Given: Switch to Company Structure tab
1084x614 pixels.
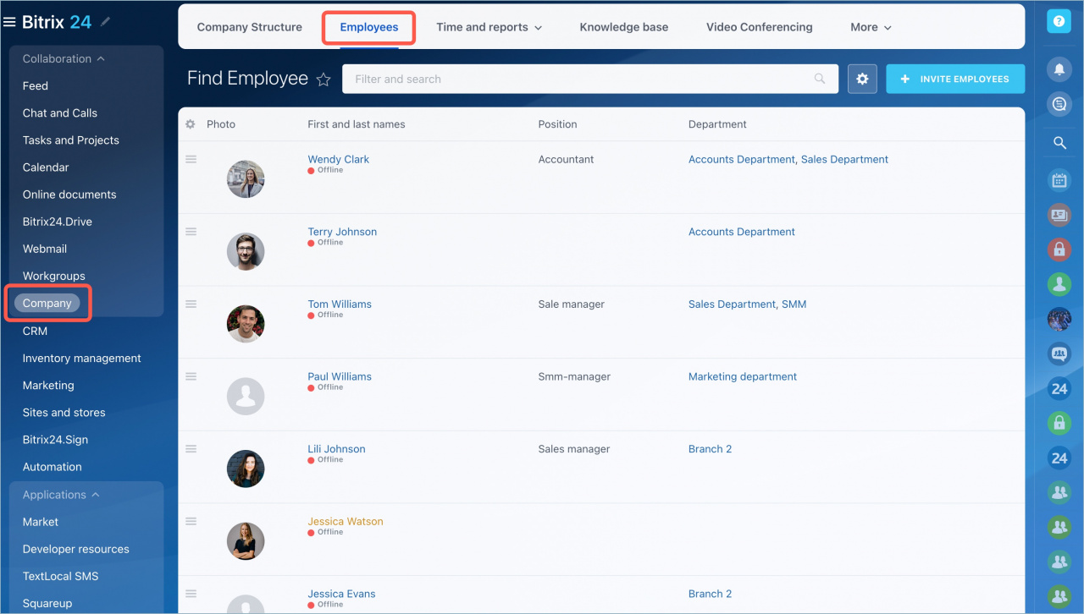Looking at the screenshot, I should [x=250, y=27].
